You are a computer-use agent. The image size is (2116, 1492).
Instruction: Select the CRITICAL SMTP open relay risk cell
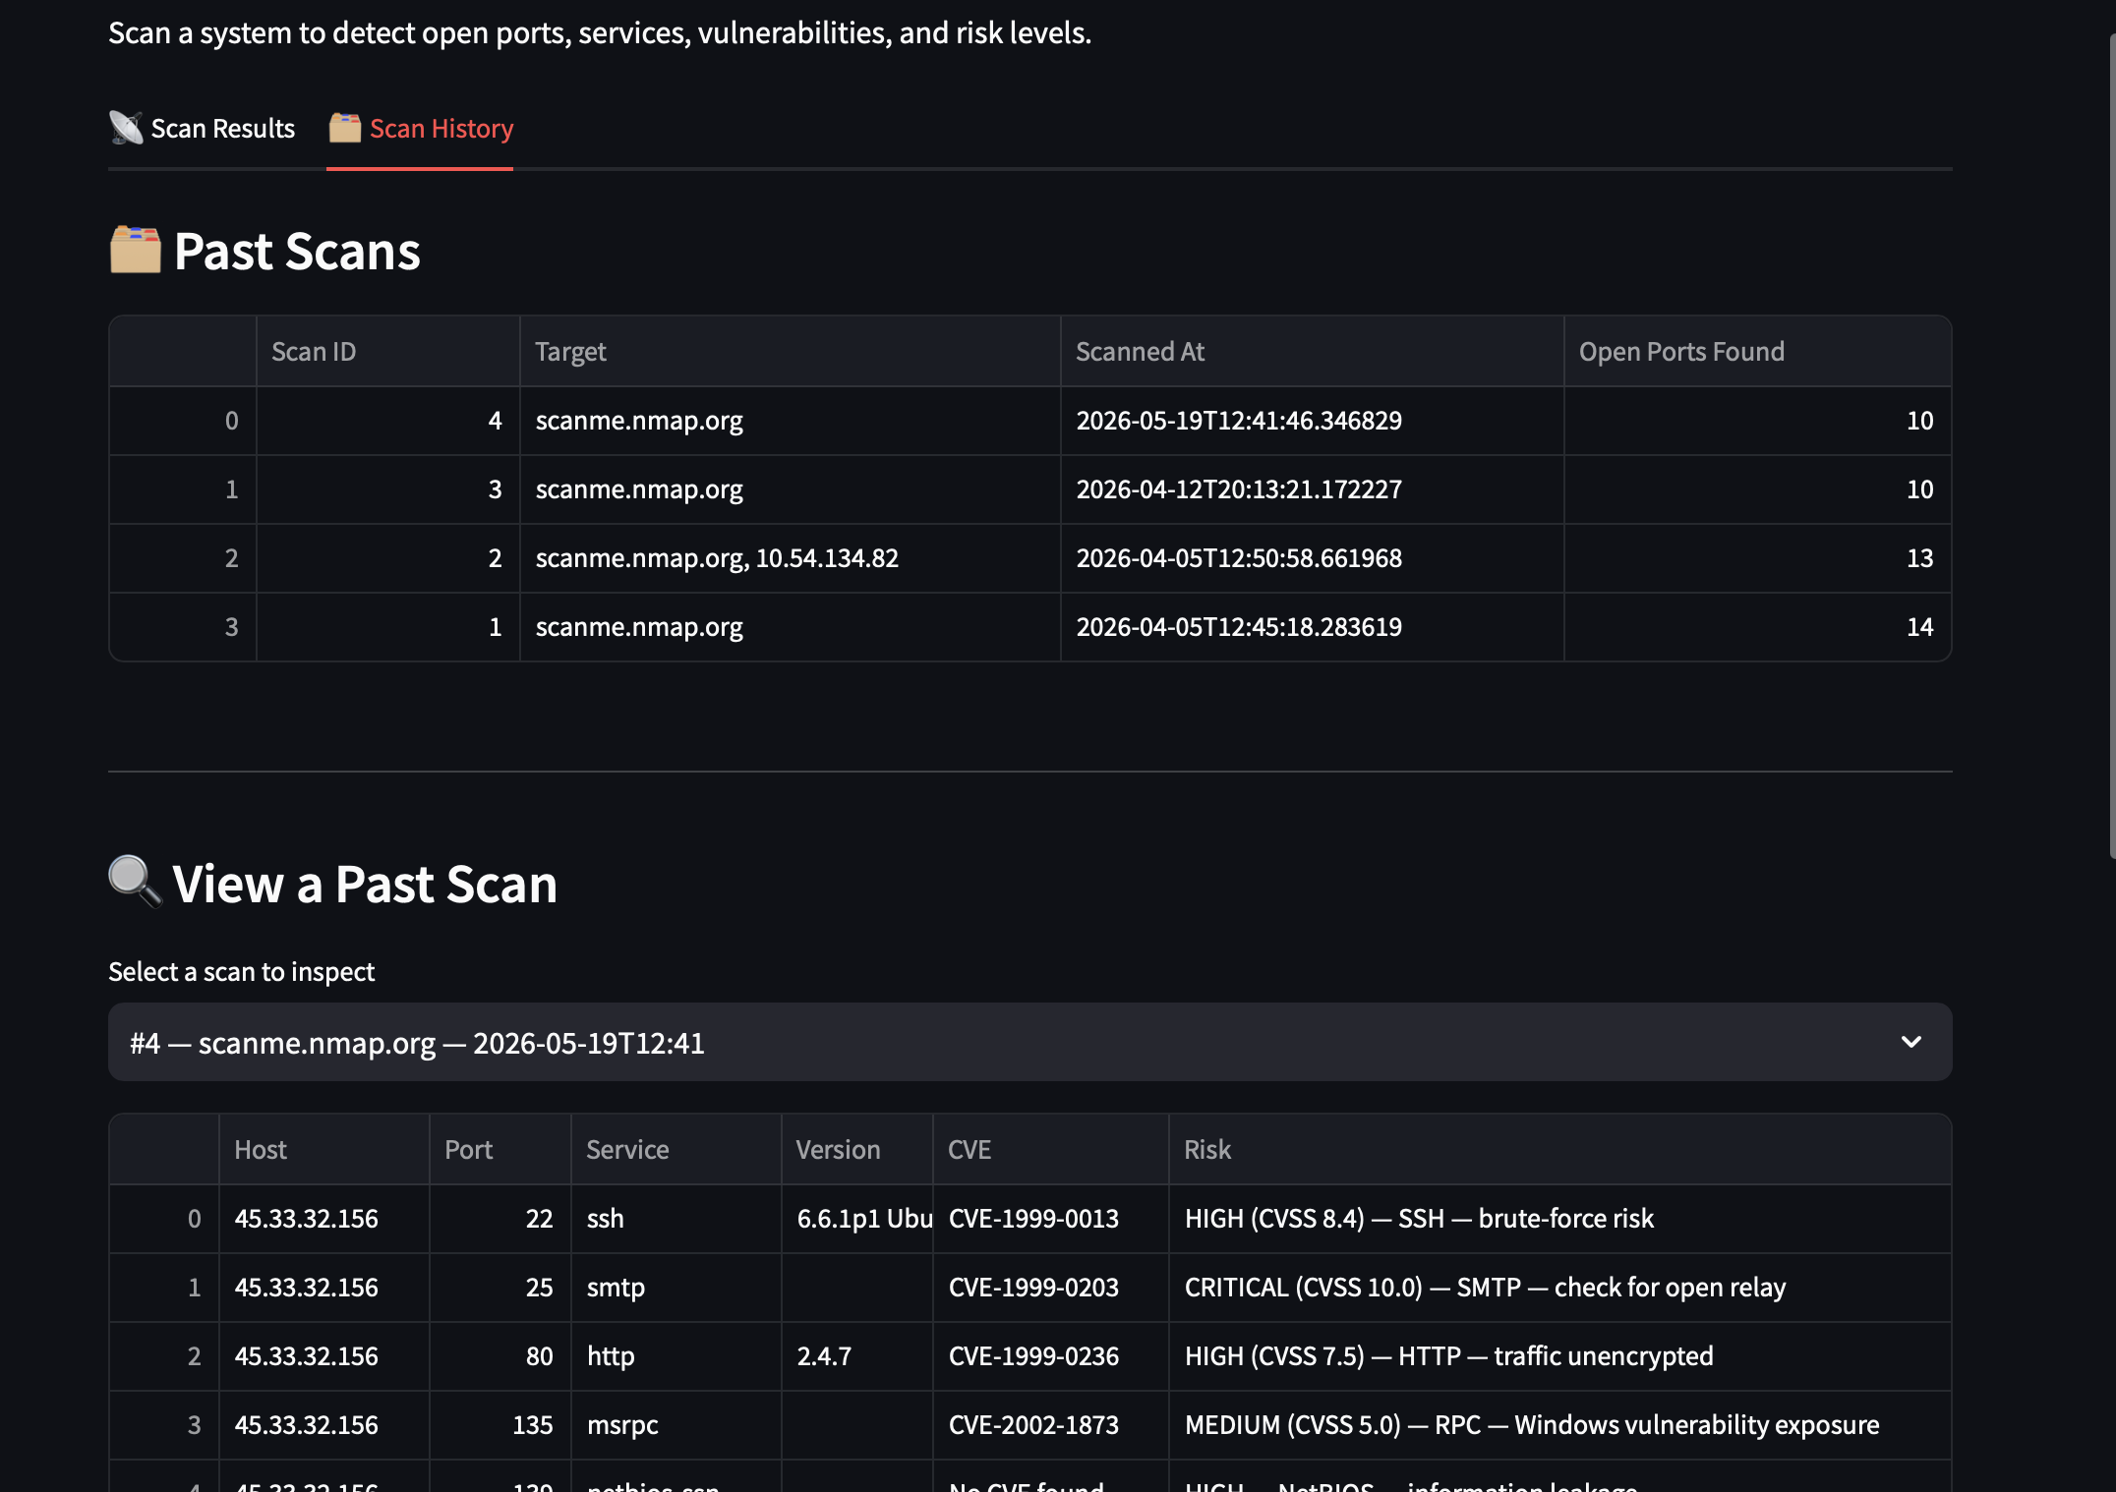tap(1560, 1288)
